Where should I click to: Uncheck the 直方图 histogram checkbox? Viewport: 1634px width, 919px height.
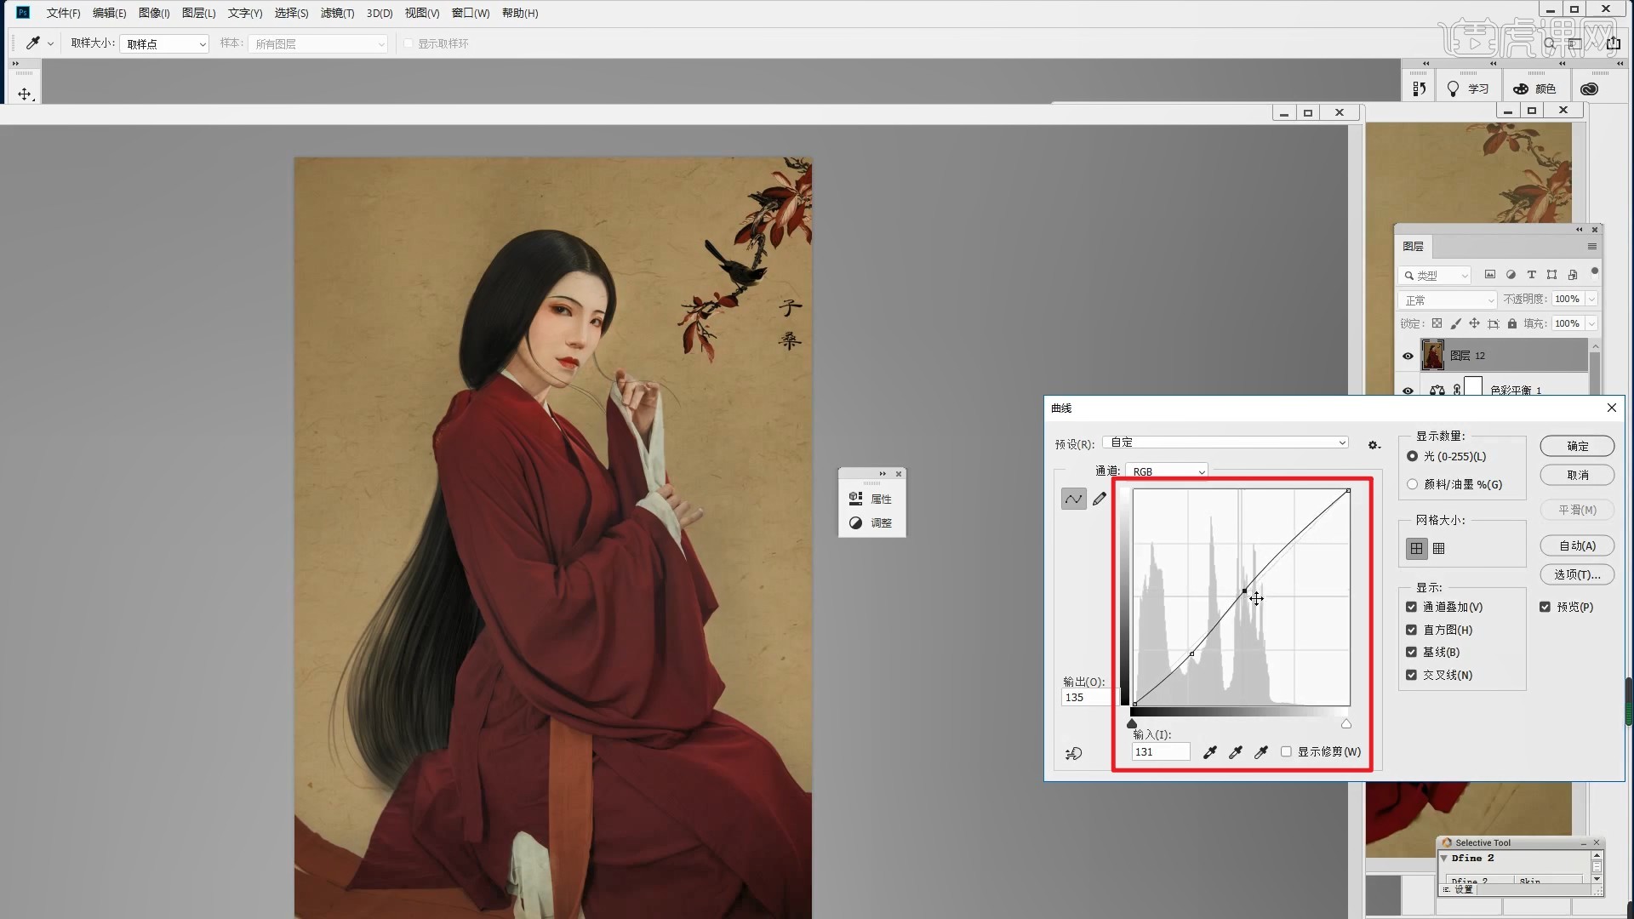click(1412, 631)
